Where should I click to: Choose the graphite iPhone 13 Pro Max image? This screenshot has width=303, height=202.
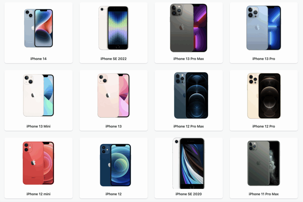click(188, 28)
